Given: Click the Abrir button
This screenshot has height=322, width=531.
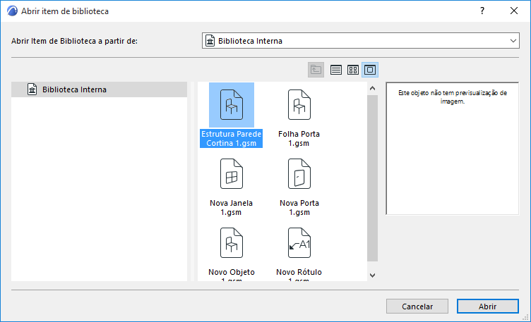Looking at the screenshot, I should tap(488, 306).
